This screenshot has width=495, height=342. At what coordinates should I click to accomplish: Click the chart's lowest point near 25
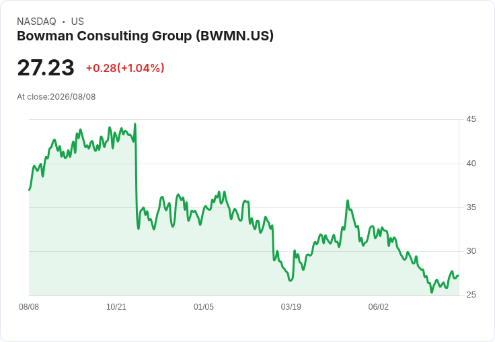[x=432, y=292]
